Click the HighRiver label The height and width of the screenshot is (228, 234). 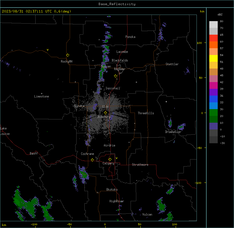coord(117,201)
